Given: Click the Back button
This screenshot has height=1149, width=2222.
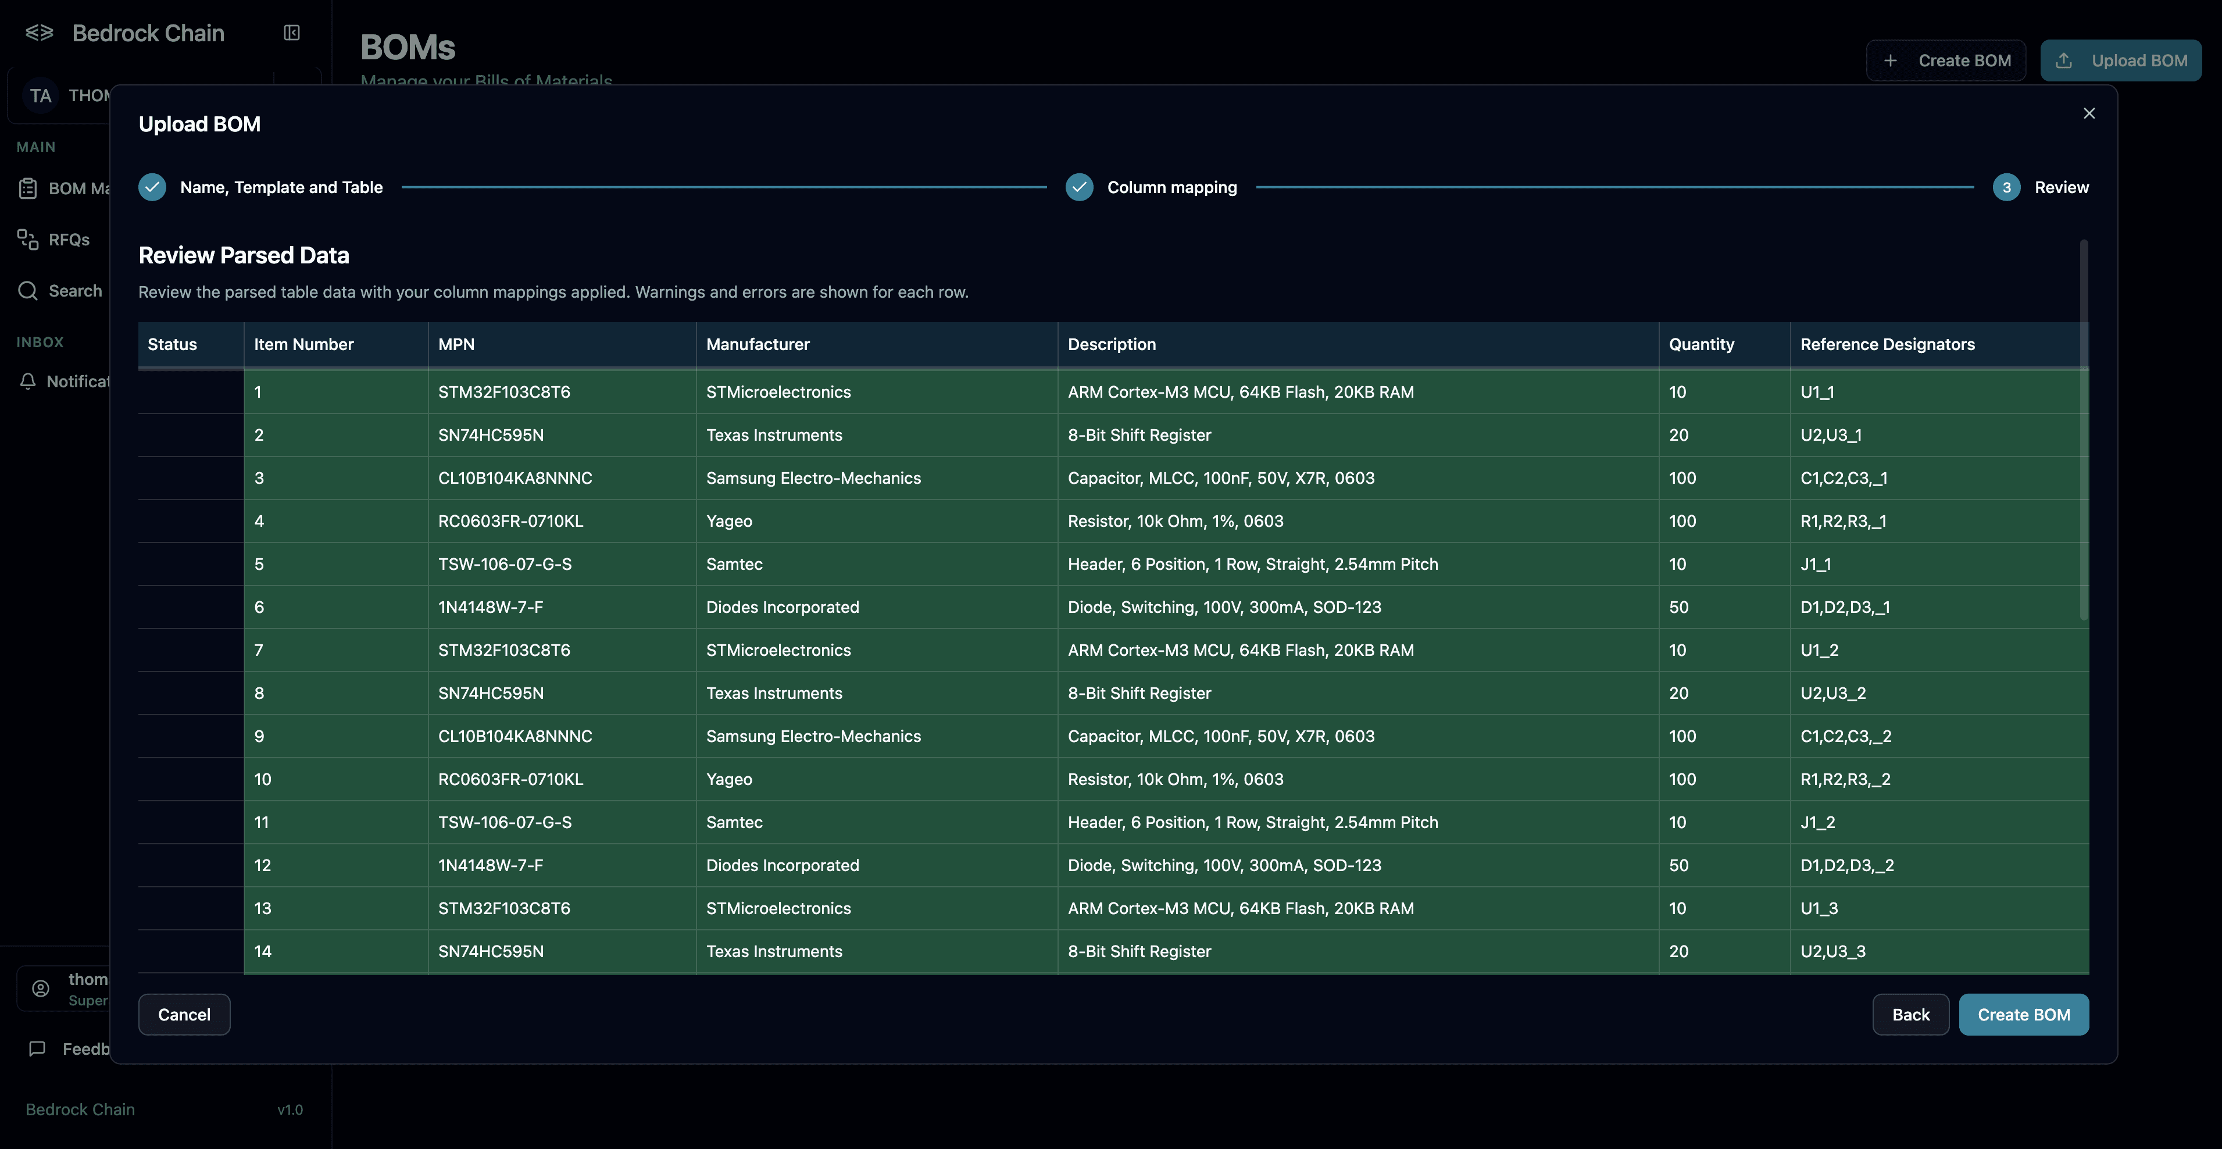Looking at the screenshot, I should click(x=1910, y=1015).
